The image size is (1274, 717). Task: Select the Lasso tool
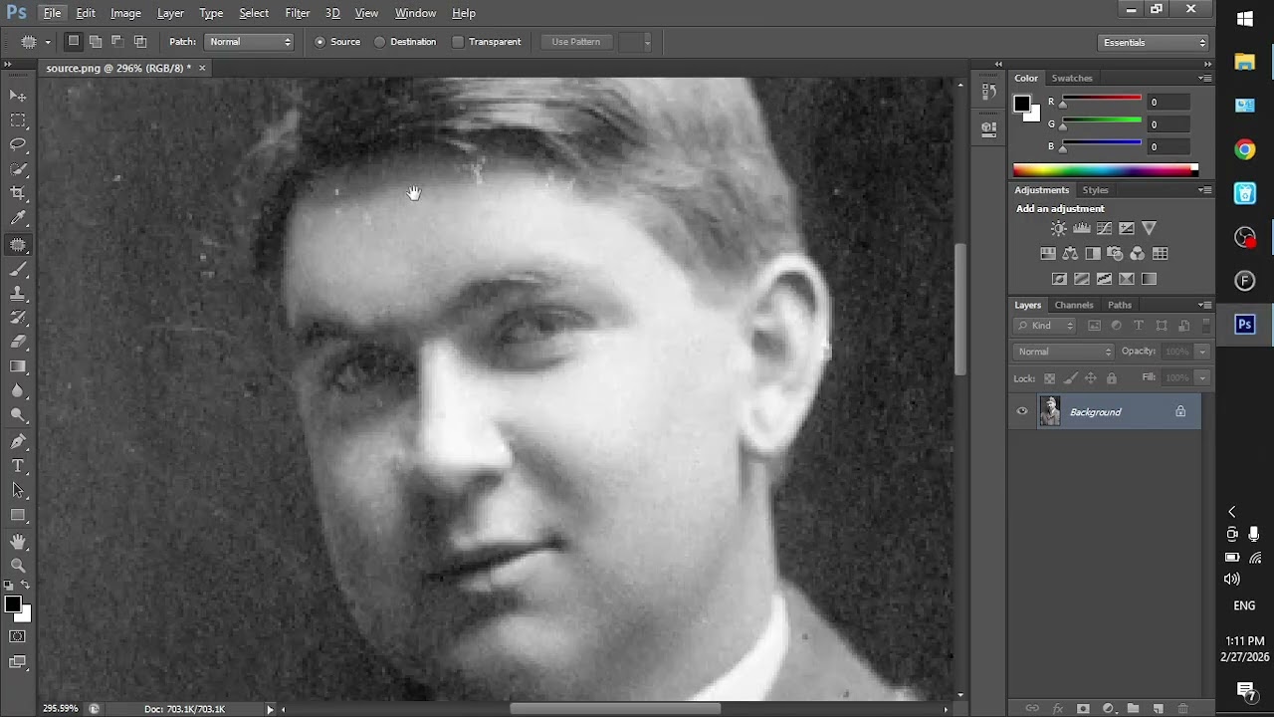18,145
